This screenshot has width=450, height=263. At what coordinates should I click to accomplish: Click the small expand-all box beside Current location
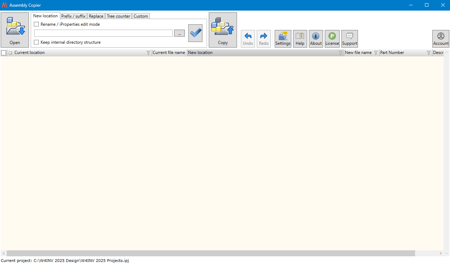[10, 53]
